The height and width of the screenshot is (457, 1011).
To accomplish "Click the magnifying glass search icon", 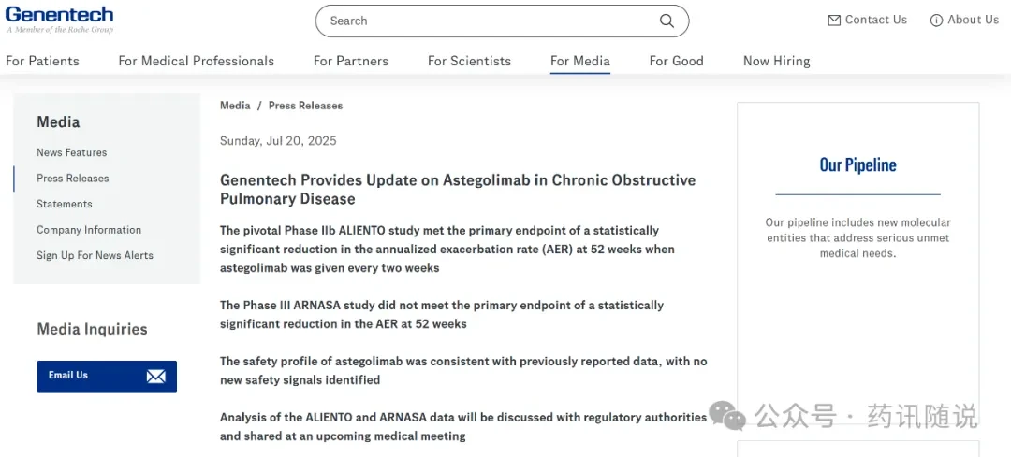I will click(667, 21).
